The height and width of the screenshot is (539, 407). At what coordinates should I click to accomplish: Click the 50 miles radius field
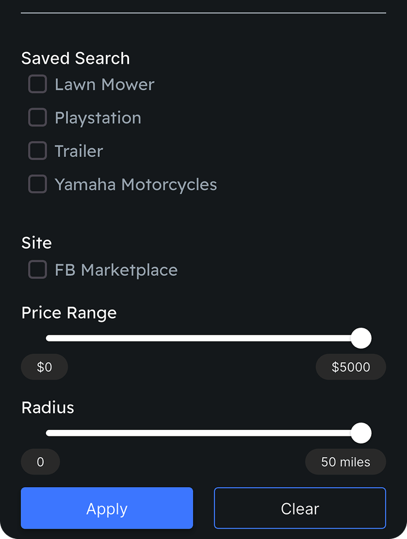tap(345, 462)
